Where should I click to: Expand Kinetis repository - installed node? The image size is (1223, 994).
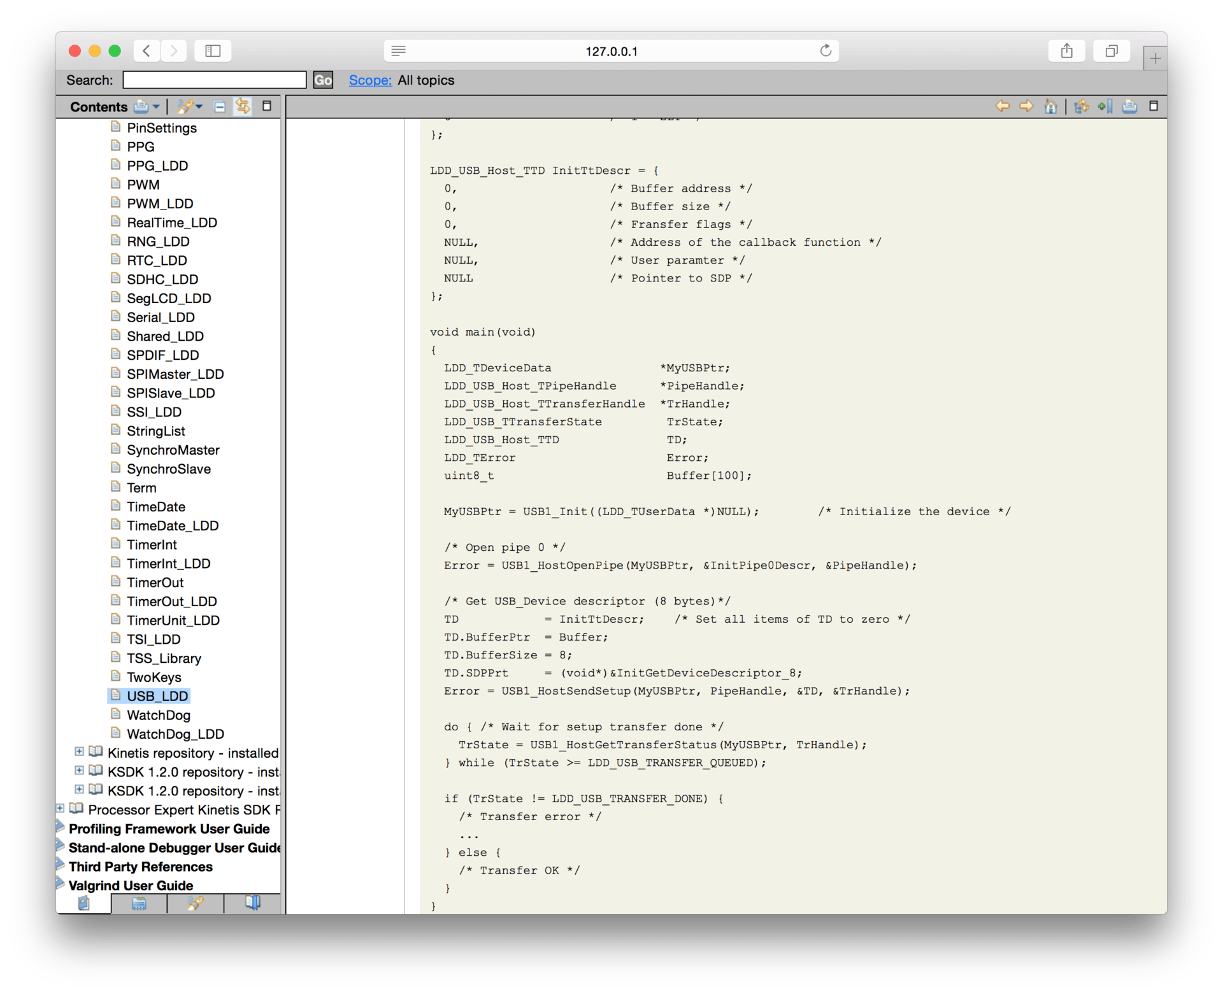(x=79, y=752)
